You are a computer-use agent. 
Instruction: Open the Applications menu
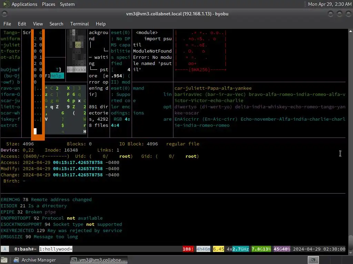[x=24, y=4]
